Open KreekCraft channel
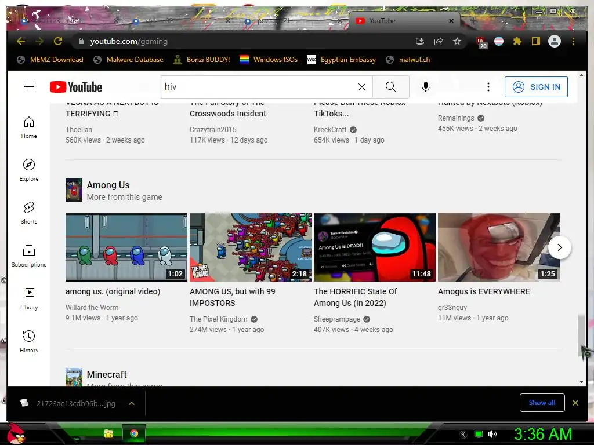Image resolution: width=594 pixels, height=445 pixels. click(x=330, y=129)
